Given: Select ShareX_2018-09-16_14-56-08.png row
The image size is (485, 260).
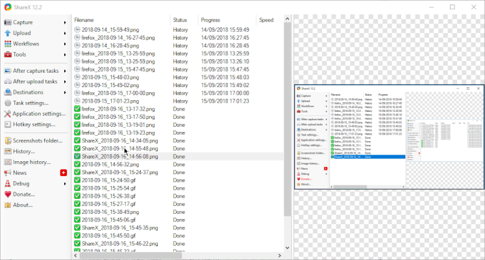Looking at the screenshot, I should 178,157.
